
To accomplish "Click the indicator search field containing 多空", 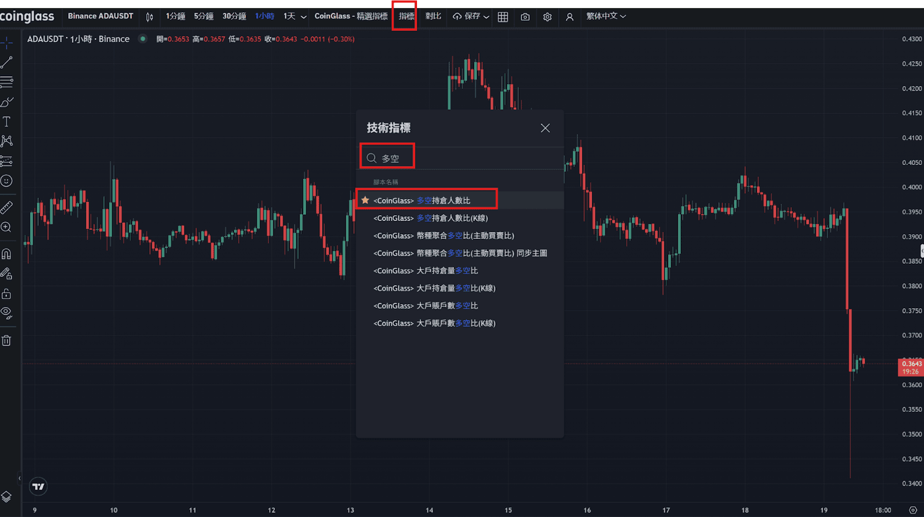I will tap(460, 158).
